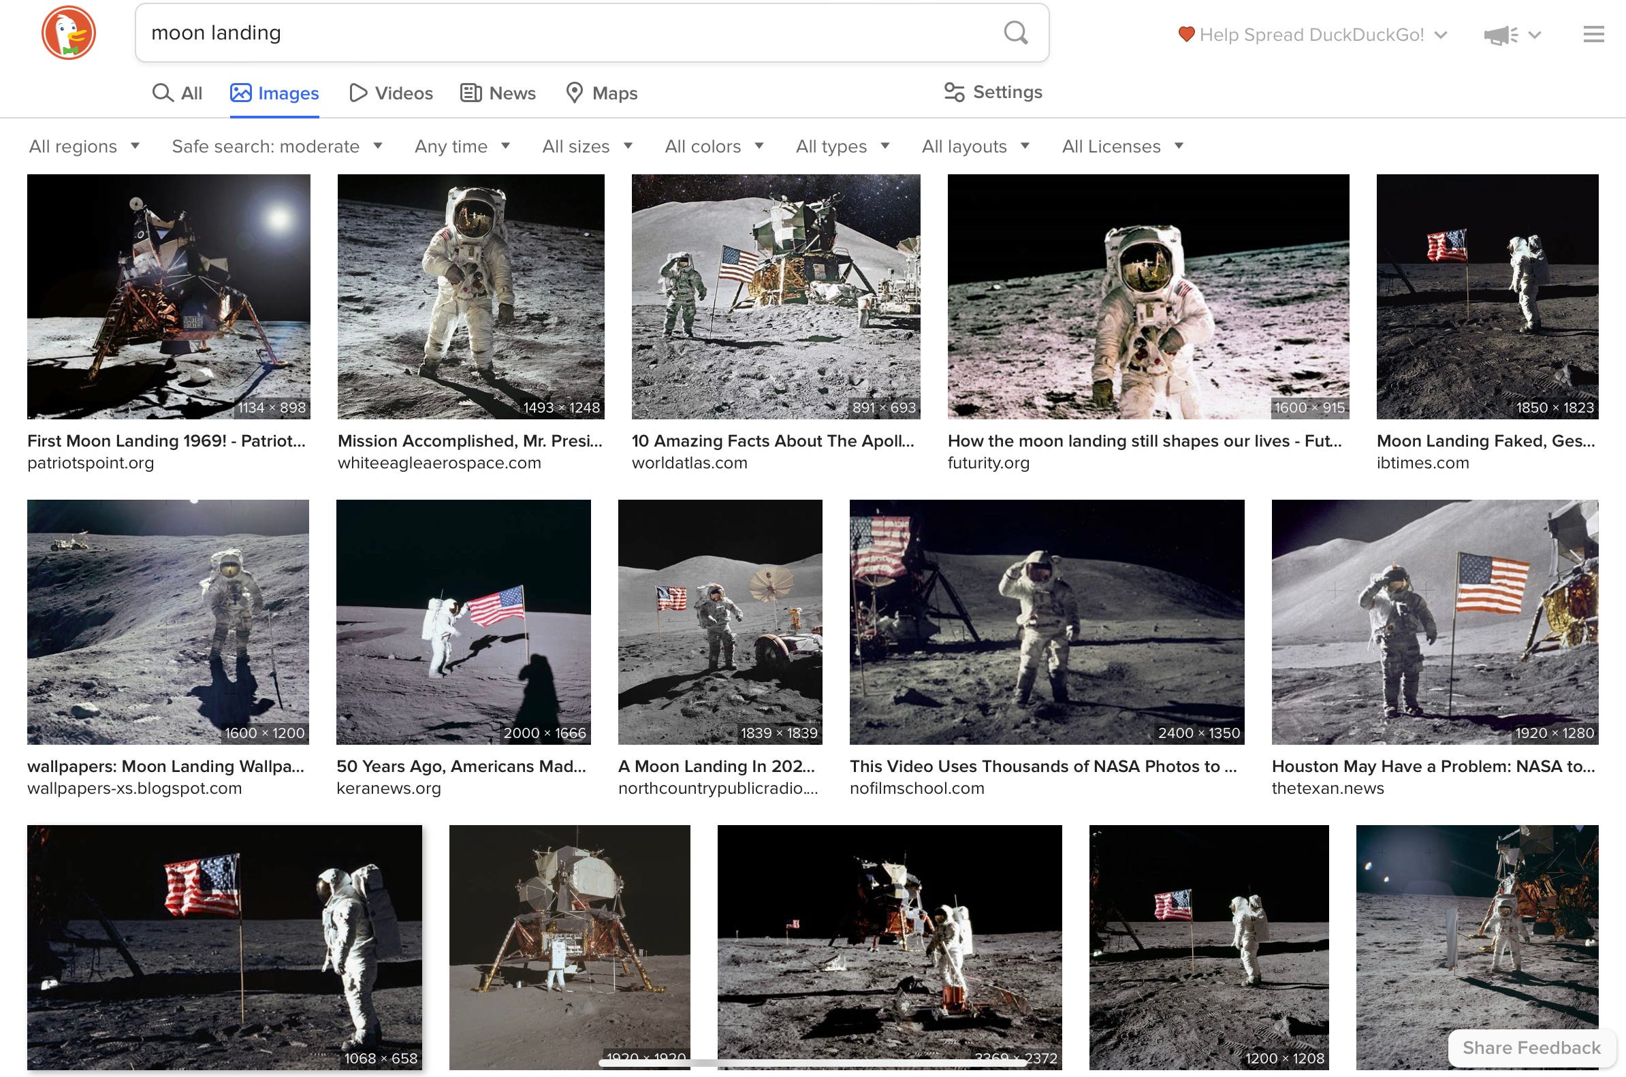This screenshot has width=1626, height=1077.
Task: Click the Share Feedback button
Action: click(x=1531, y=1048)
